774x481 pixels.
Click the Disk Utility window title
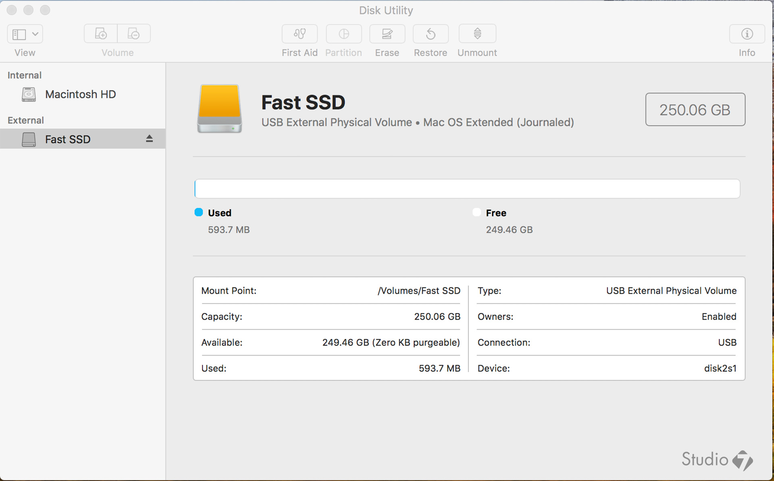[x=386, y=10]
